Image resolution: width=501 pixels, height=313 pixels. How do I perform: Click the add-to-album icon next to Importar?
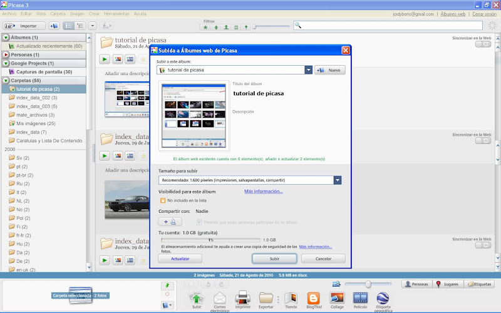(54, 26)
